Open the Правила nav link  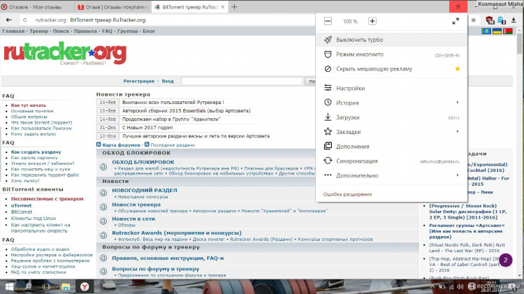point(85,31)
